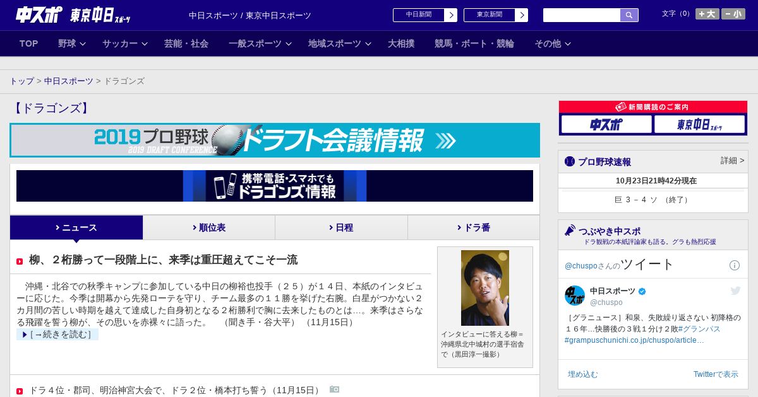The height and width of the screenshot is (397, 758).
Task: Click the 中日スポーツ / 東京中日スポーツ header text
Action: coord(250,15)
